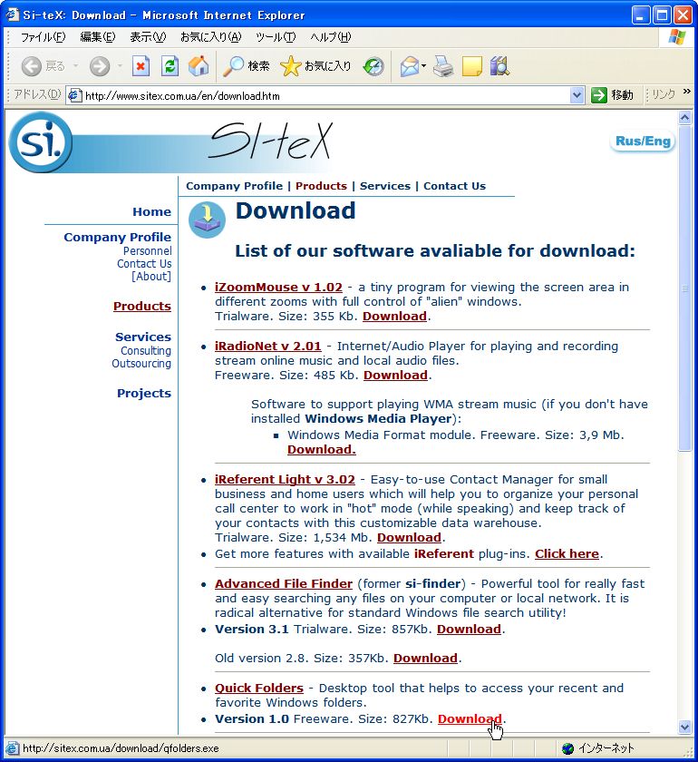Click the Refresh page icon
698x762 pixels.
[170, 66]
